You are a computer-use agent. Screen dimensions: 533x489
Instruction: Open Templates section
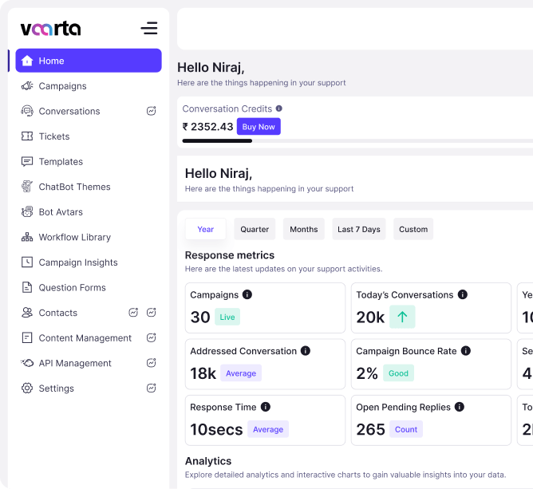(x=89, y=161)
